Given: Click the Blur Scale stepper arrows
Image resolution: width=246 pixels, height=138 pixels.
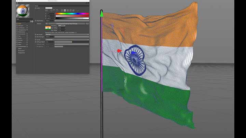Looking at the screenshot, I should click(65, 30).
